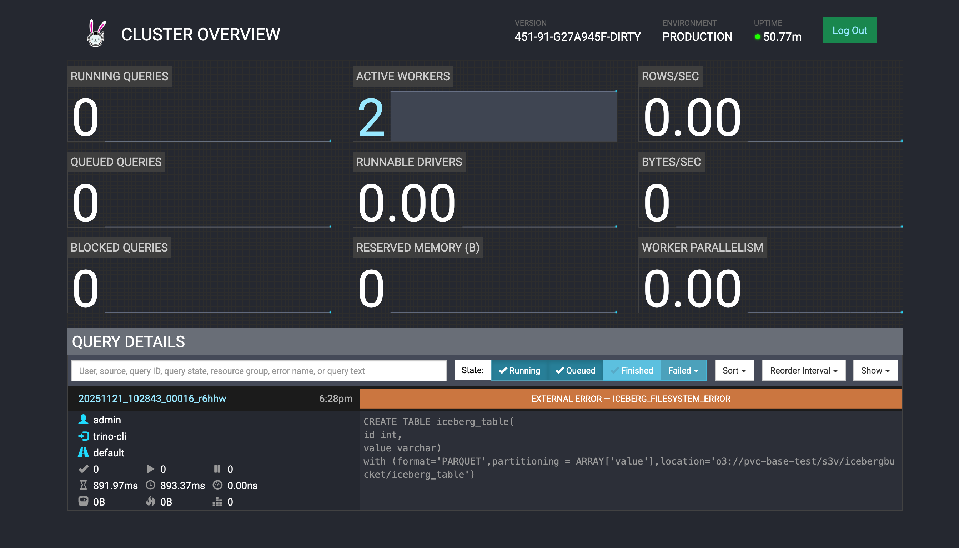The image size is (959, 548).
Task: Expand the Reorder Interval dropdown
Action: coord(804,370)
